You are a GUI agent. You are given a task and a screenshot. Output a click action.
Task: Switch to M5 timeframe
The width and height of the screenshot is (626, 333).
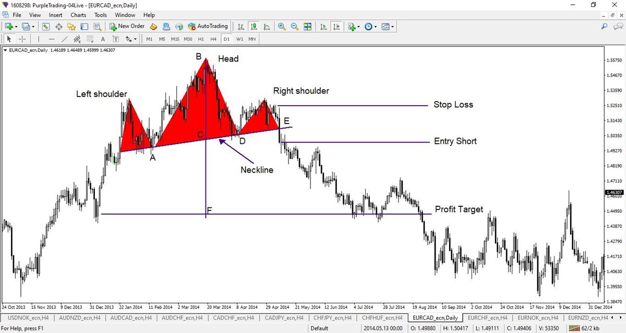click(x=162, y=39)
